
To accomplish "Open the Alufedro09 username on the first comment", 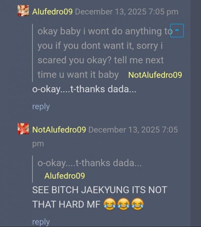I will [52, 12].
